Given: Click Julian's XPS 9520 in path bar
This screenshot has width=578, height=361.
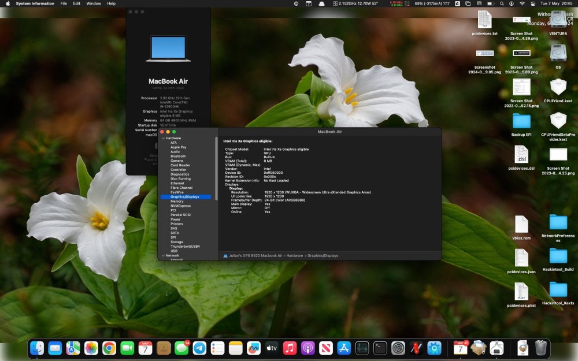Looking at the screenshot, I should coord(253,256).
